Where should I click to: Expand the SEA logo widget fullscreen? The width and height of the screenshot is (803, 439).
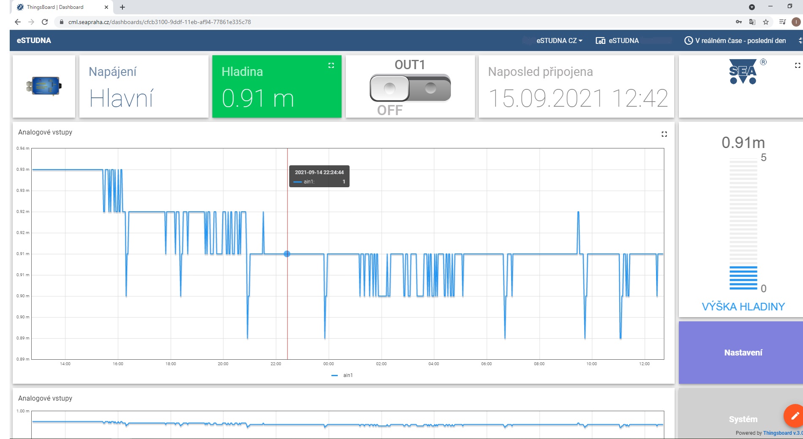pos(798,65)
